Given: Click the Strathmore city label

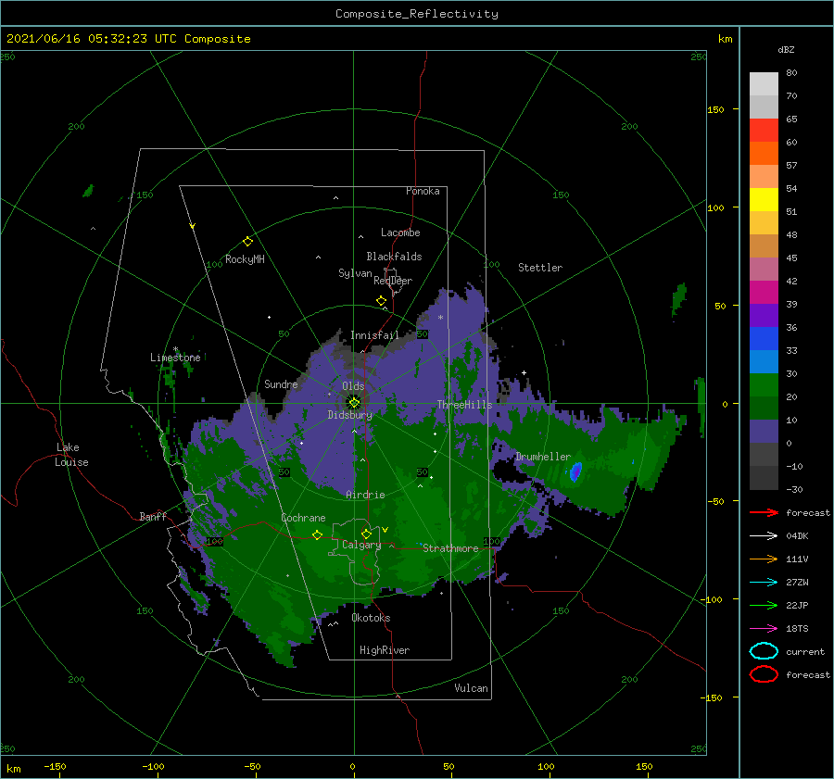Looking at the screenshot, I should click(450, 548).
